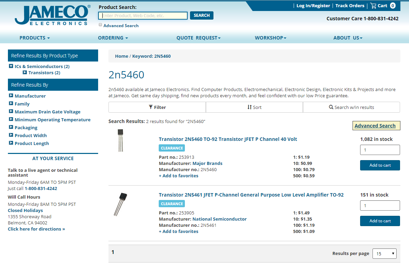The width and height of the screenshot is (409, 267).
Task: Expand the Maximum Drain Gate Voltage filter arrow
Action: coord(11,111)
